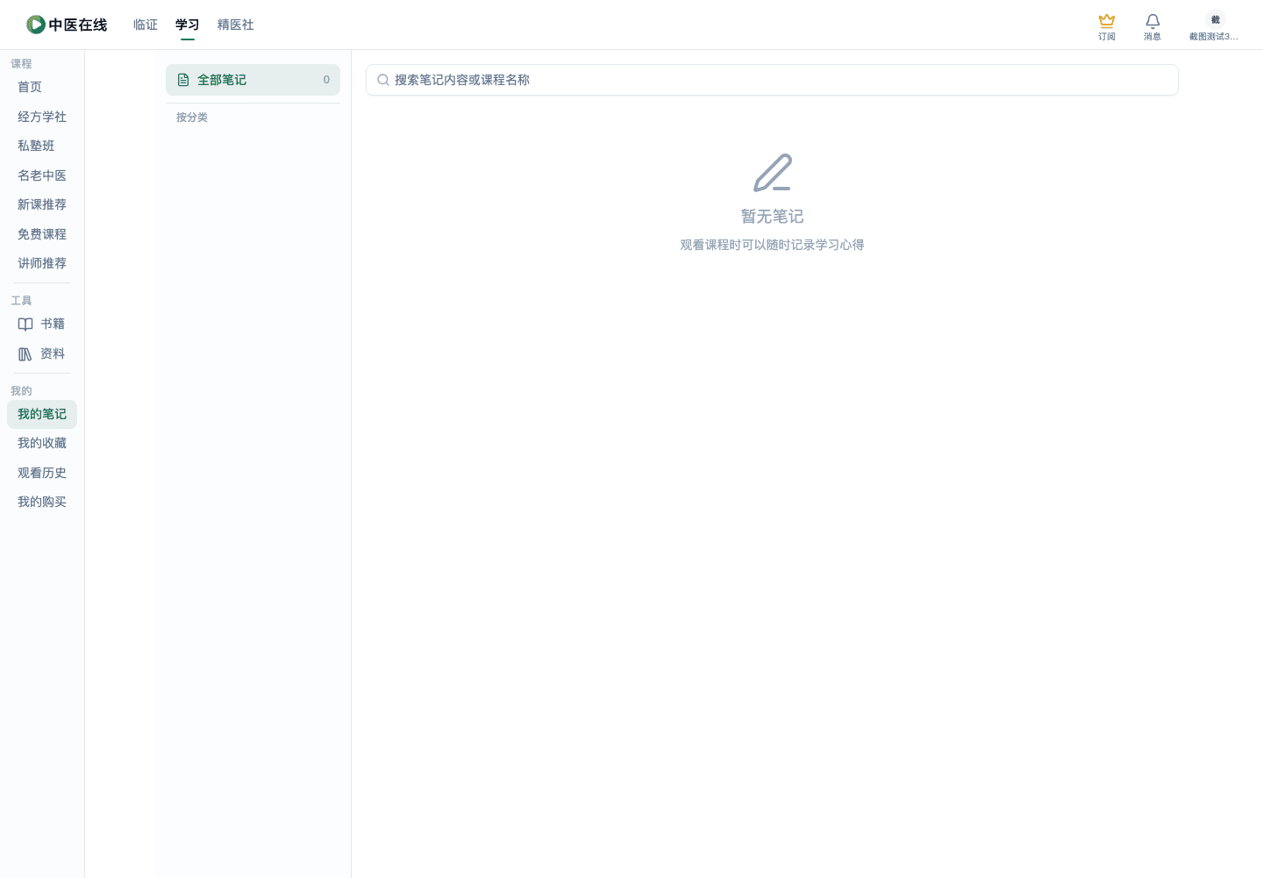Click the 中医在线 logo icon
The width and height of the screenshot is (1263, 878).
pyautogui.click(x=36, y=25)
